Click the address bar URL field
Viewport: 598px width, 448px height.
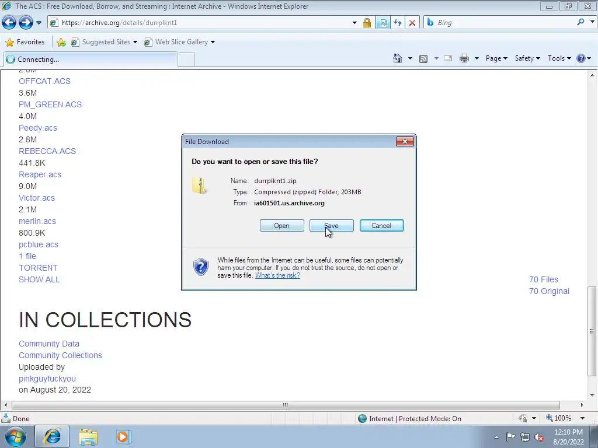coord(199,23)
